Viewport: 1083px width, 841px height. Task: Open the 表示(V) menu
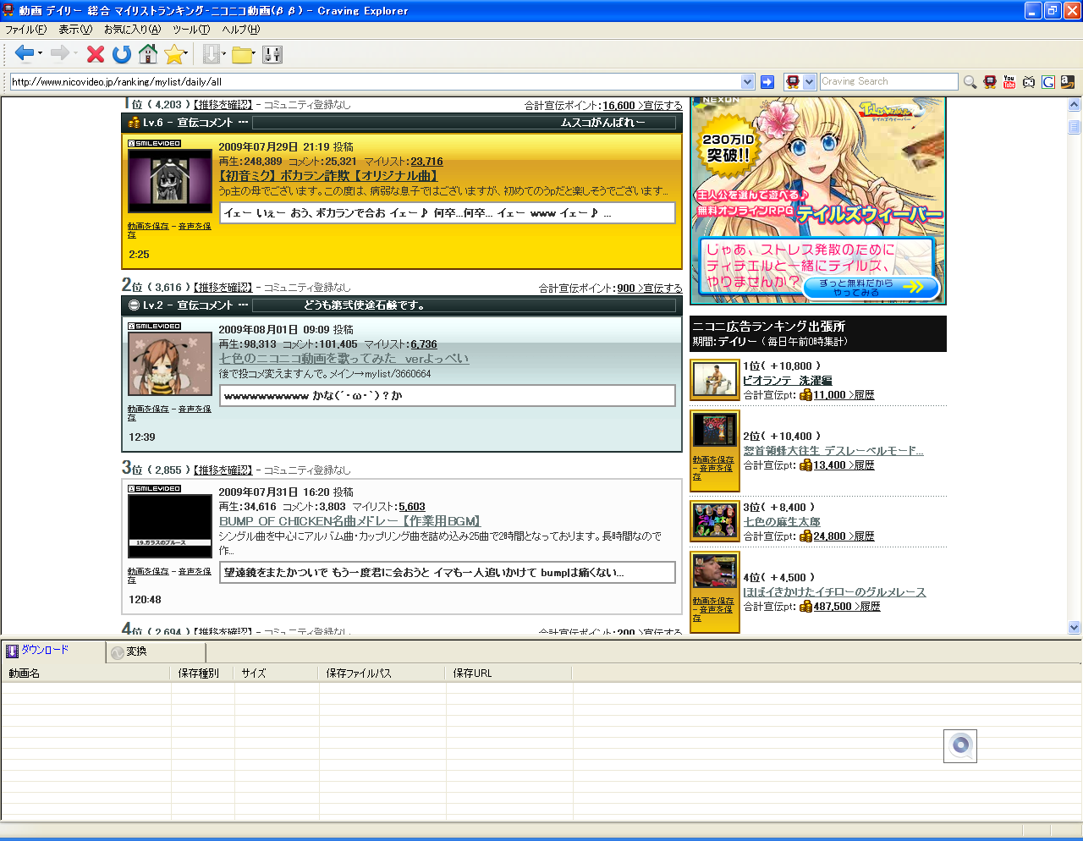pos(75,30)
